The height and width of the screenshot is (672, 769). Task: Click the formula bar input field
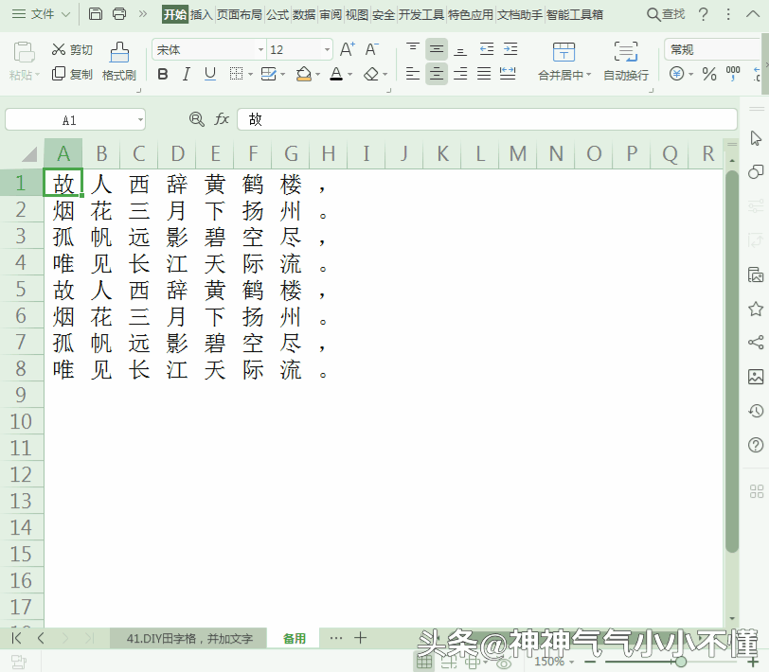click(487, 119)
